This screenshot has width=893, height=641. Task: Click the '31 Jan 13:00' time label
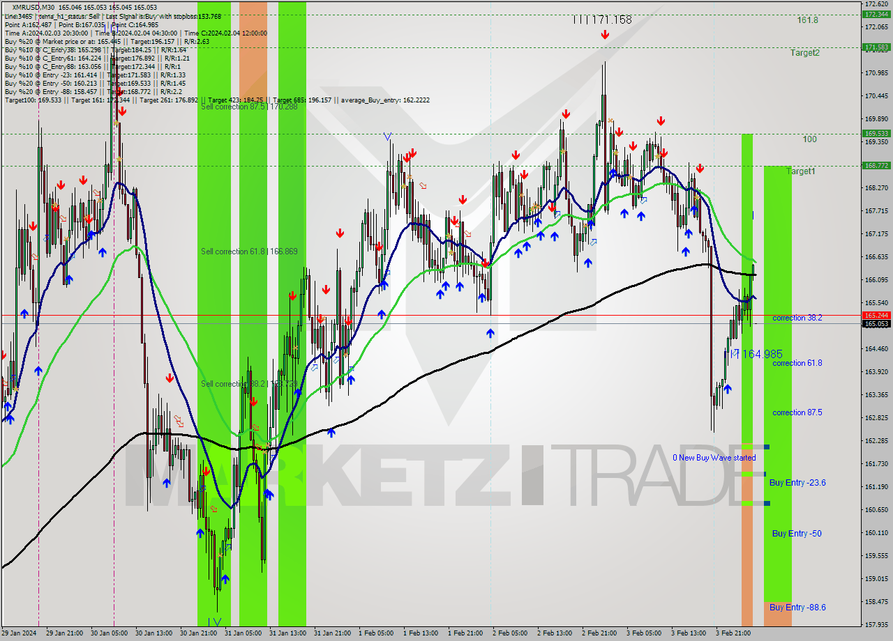pos(287,633)
